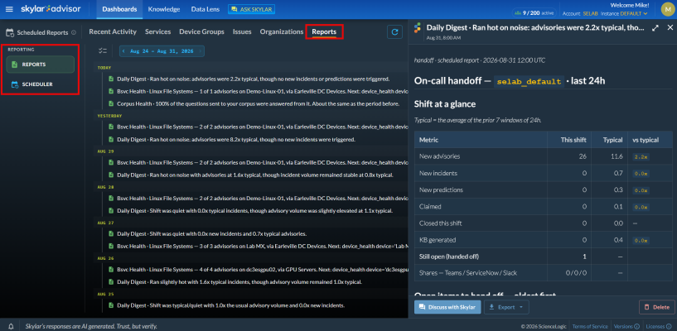
Task: Click the Licenses info icon
Action: [x=670, y=326]
